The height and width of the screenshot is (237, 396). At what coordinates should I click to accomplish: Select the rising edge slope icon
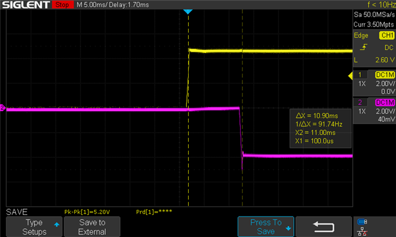(363, 47)
